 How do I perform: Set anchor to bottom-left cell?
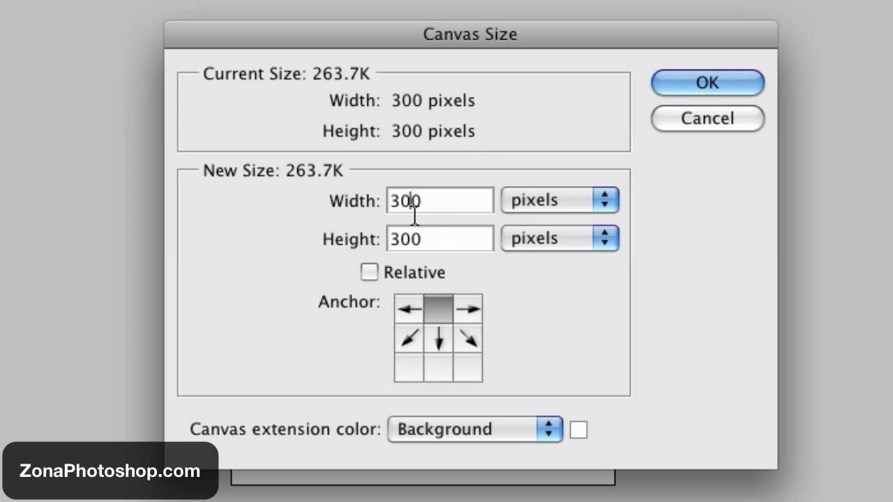tap(409, 367)
